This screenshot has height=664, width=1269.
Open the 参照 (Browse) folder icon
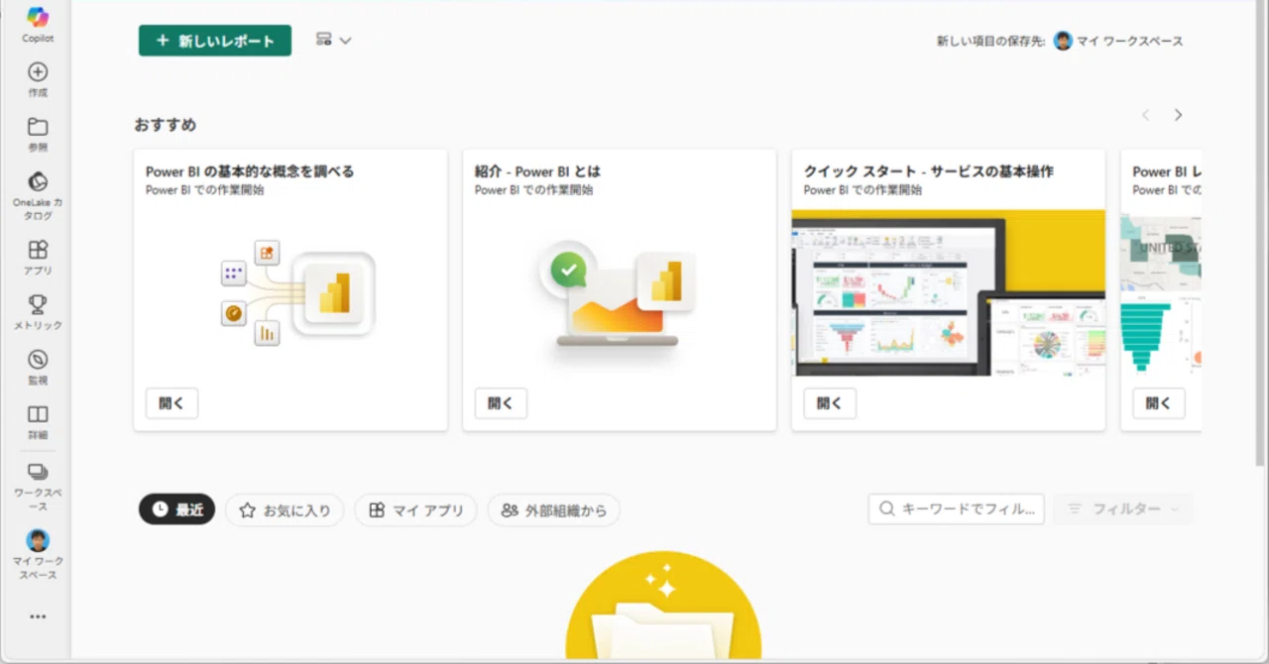(38, 135)
